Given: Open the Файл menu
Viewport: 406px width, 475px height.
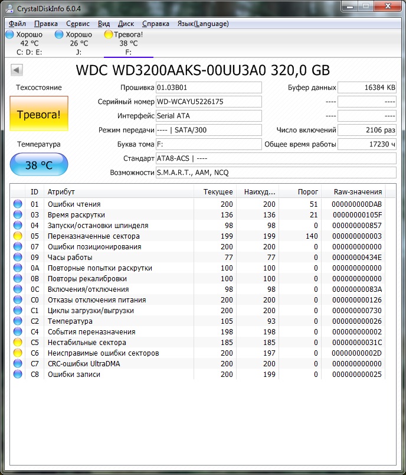Looking at the screenshot, I should tap(17, 24).
